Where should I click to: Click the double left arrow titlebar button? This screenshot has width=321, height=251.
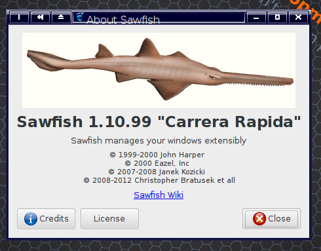(x=40, y=17)
